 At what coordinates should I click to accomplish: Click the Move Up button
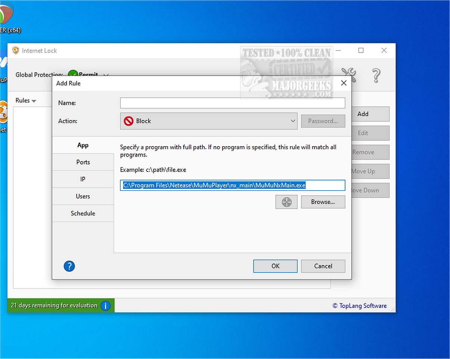(x=370, y=171)
